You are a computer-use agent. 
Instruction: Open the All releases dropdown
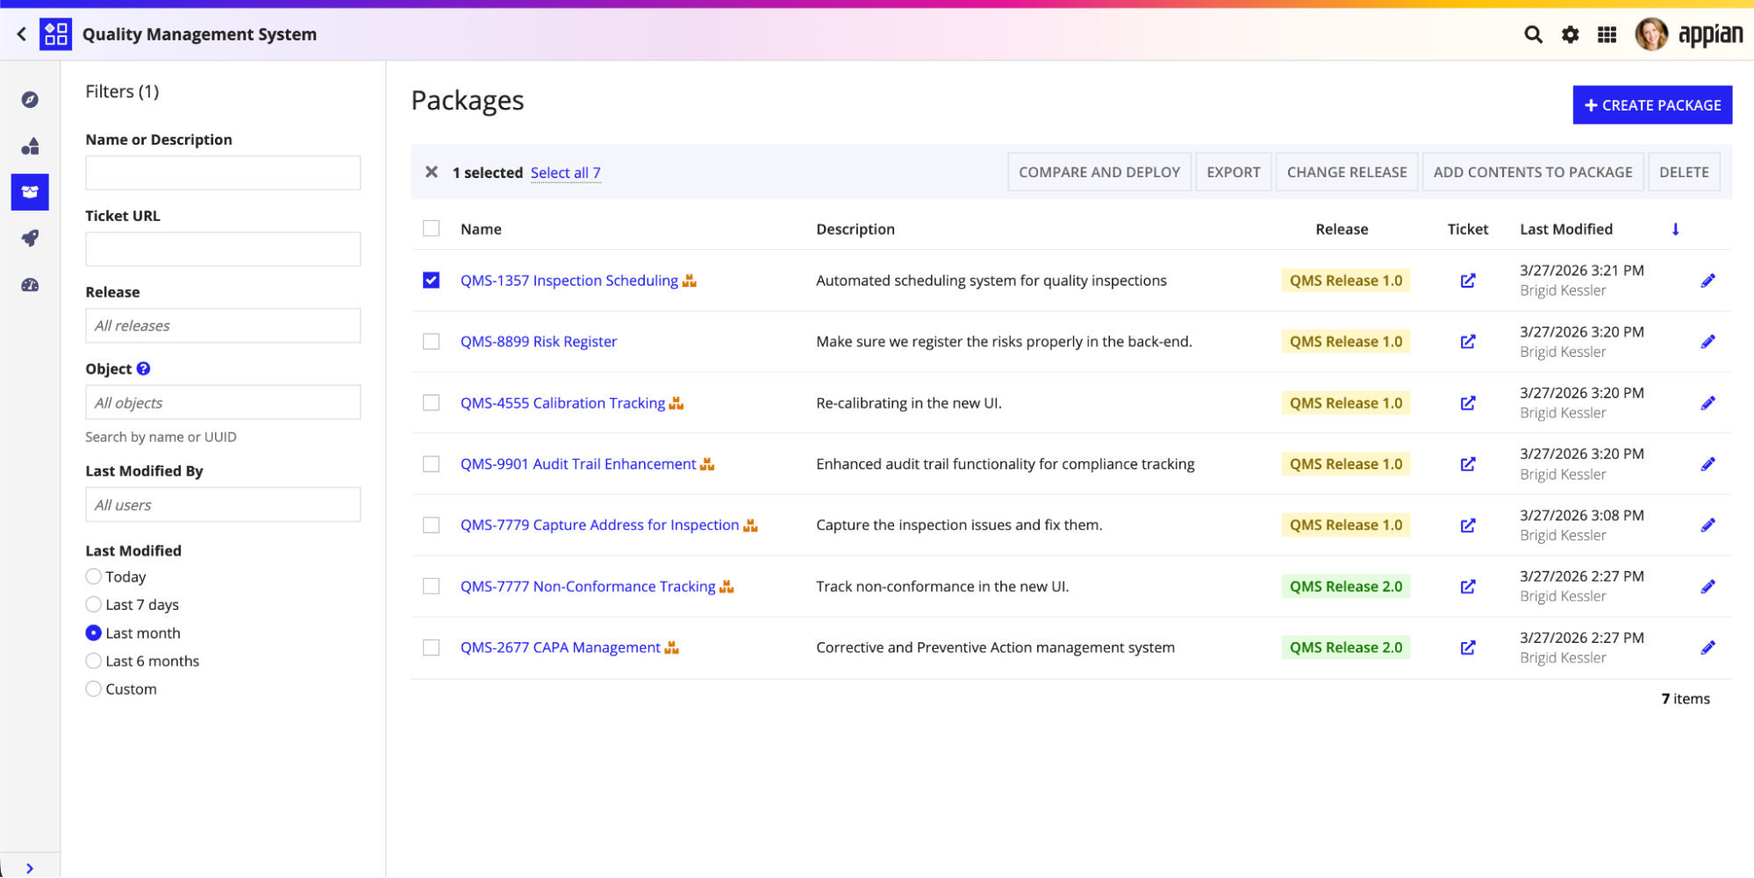223,325
